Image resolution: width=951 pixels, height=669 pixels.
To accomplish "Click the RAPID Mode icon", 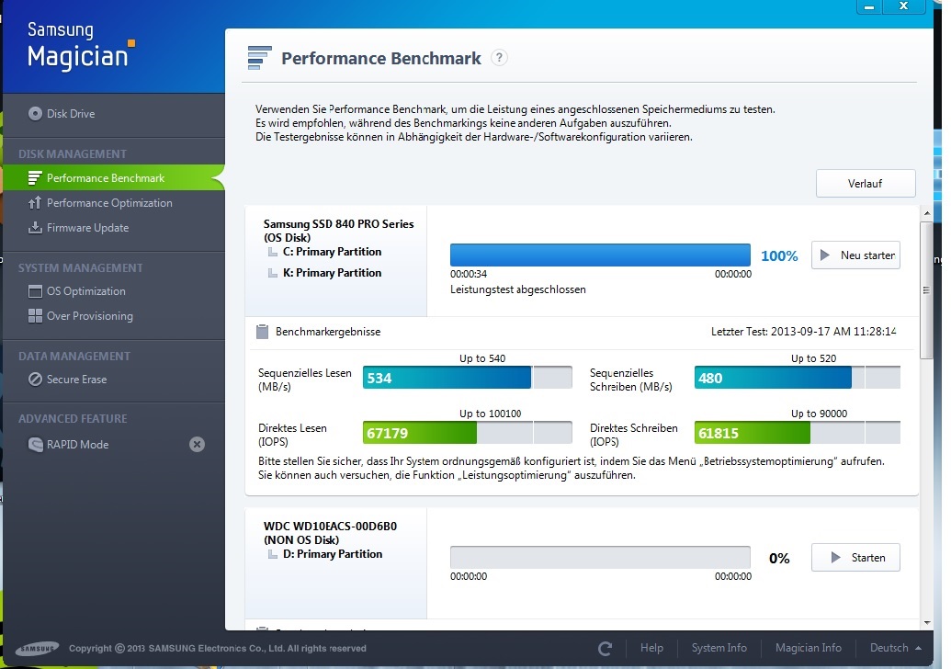I will coord(35,445).
